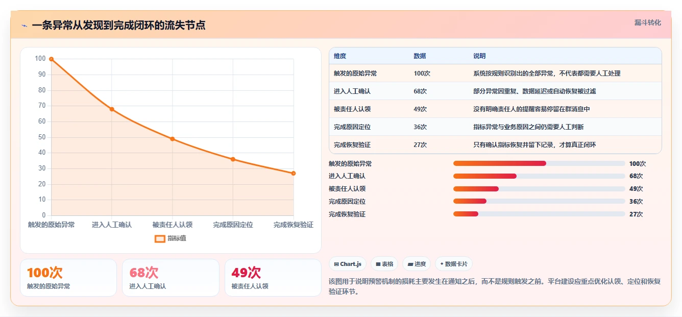Click the 触发的原始异常 progress bar
The image size is (682, 317).
click(539, 163)
